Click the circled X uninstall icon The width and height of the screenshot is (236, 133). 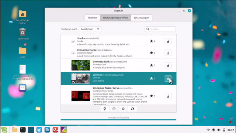[x=114, y=109]
